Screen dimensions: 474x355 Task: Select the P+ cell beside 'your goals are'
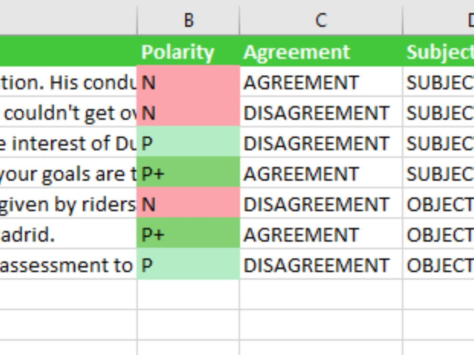tap(188, 174)
